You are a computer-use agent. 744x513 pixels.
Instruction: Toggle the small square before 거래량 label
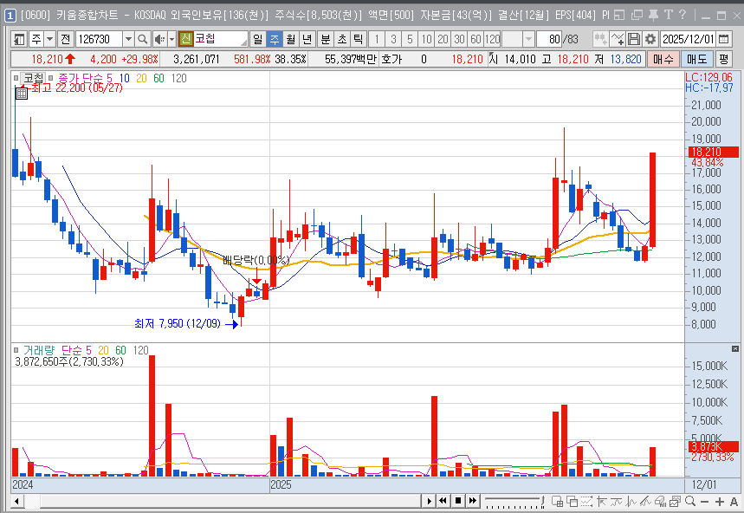pyautogui.click(x=16, y=350)
